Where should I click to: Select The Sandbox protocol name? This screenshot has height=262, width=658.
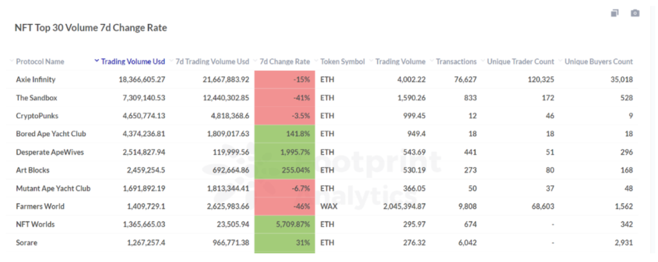coord(37,98)
